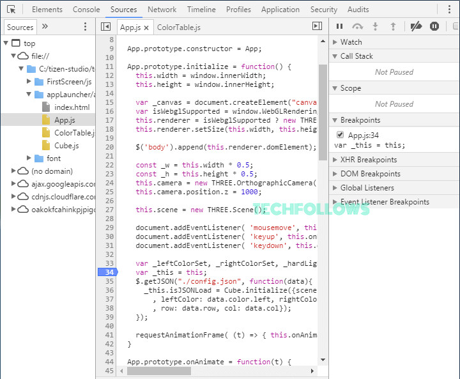Collapse the Breakpoints section
Image resolution: width=460 pixels, height=379 pixels.
tap(394, 120)
